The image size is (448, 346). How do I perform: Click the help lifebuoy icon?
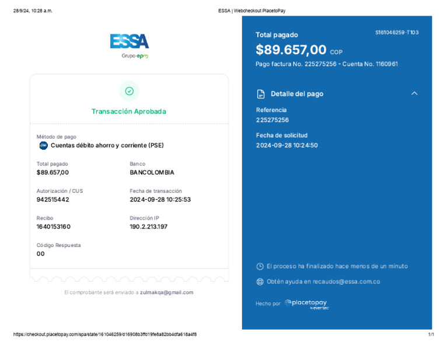260,282
